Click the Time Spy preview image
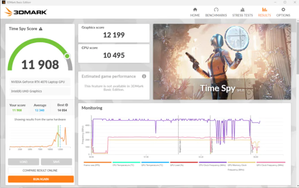 pos(222,62)
